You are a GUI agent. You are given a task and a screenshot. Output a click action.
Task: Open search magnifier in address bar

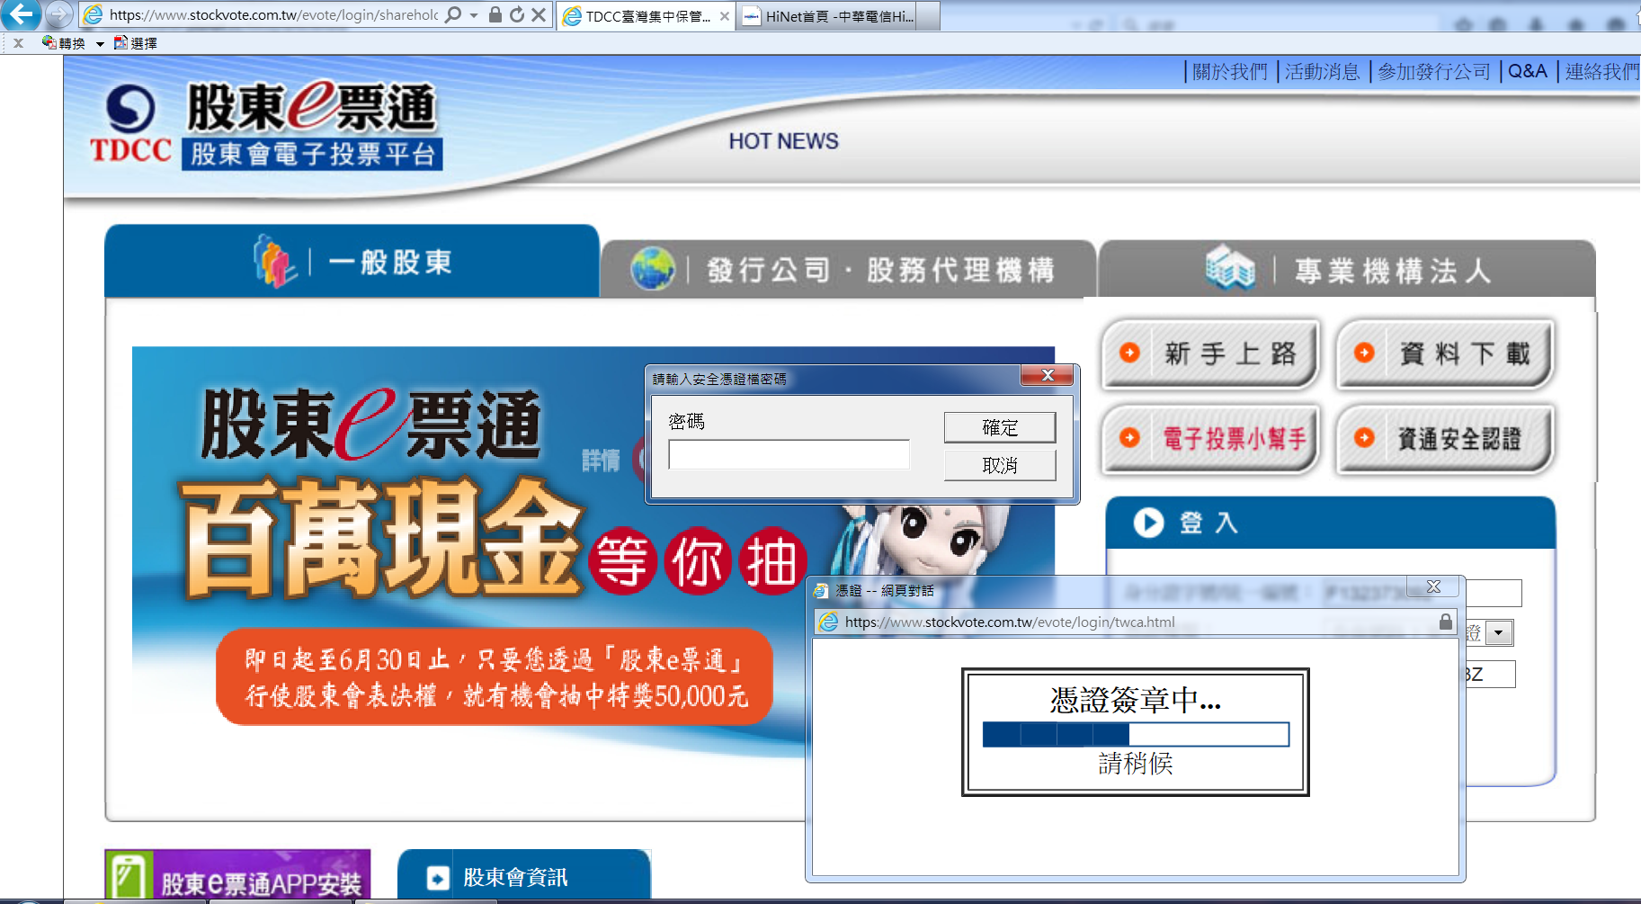point(454,14)
